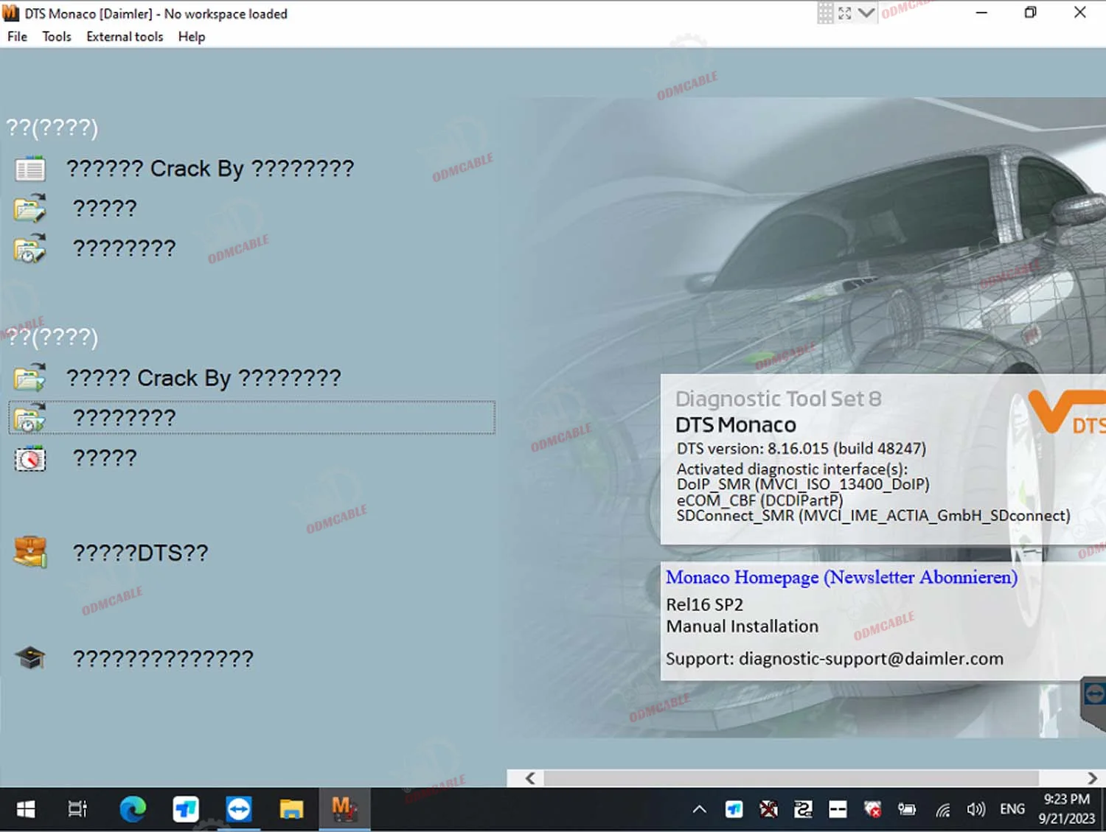1106x832 pixels.
Task: Click the orange briefcase icon beside DTS entry
Action: pos(30,552)
